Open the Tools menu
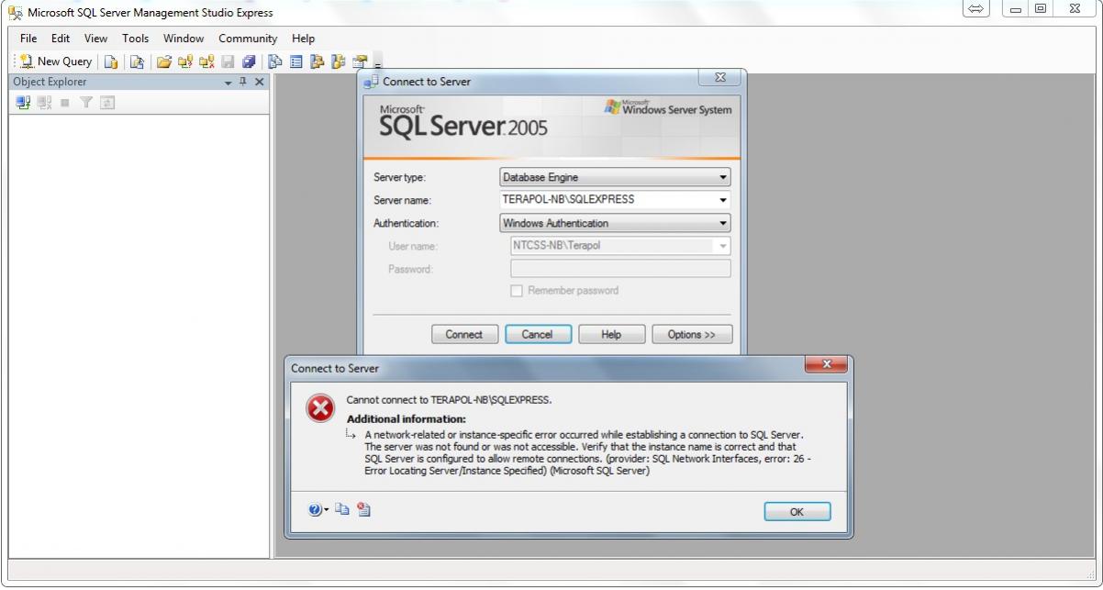Viewport: 1103px width, 590px height. click(135, 39)
